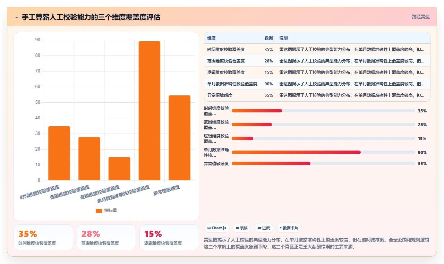This screenshot has width=444, height=264.
Task: Click the 时间维度校验覆盖度 bar in the chart
Action: tap(59, 153)
